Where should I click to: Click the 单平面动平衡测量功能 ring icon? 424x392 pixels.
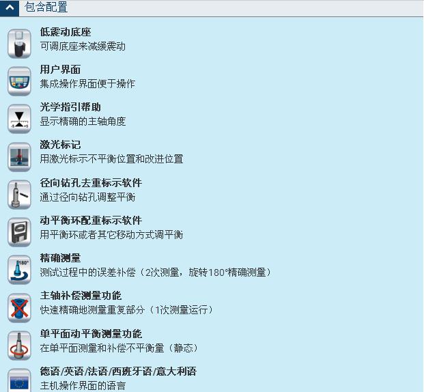19,346
